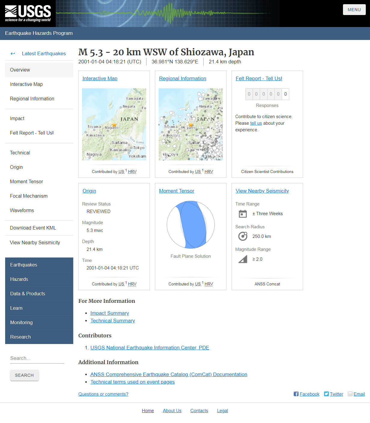Image resolution: width=370 pixels, height=423 pixels.
Task: Click the Magnitude Range triangle icon
Action: (243, 259)
